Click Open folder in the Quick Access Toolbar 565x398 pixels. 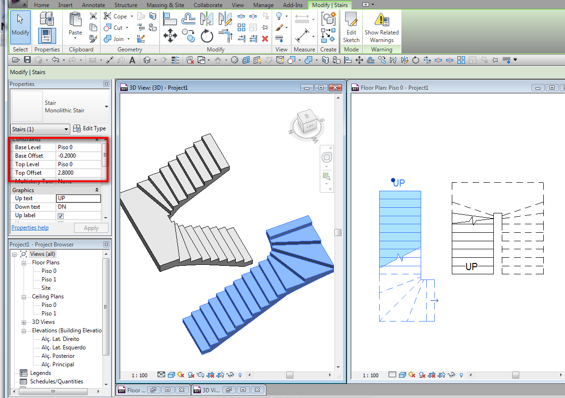point(16,60)
